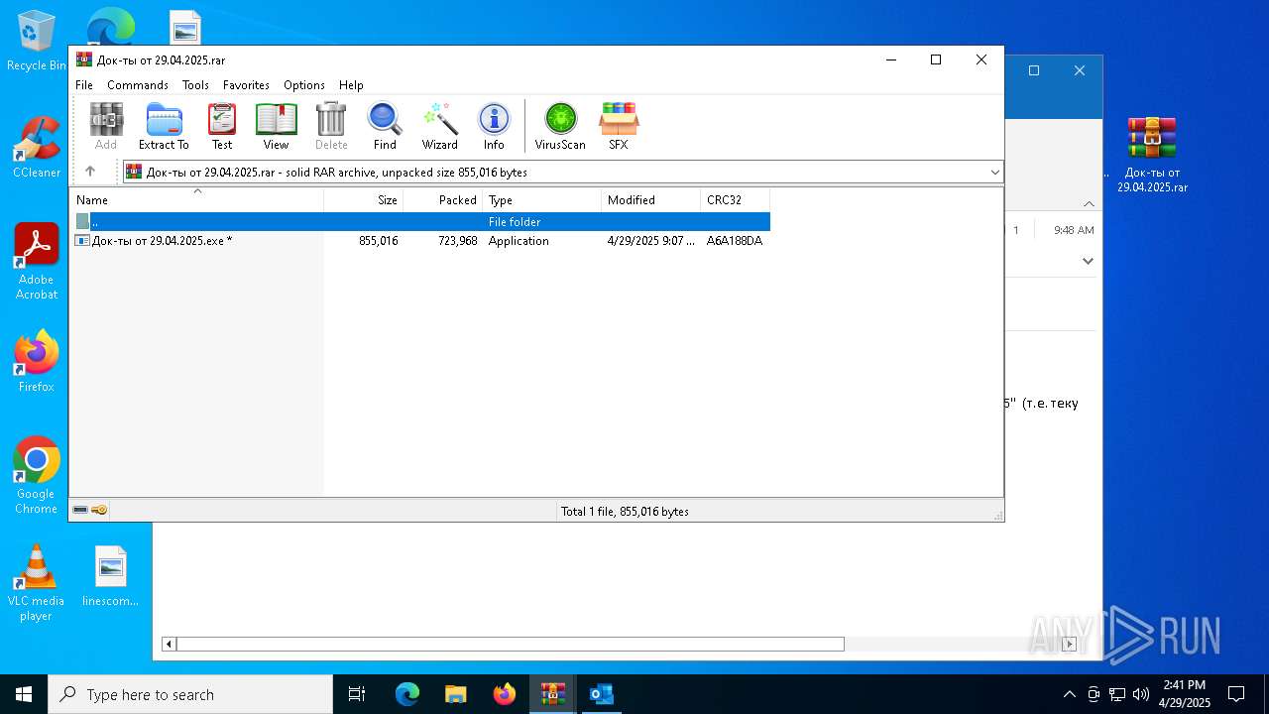1269x714 pixels.
Task: Select the Док-ты от 29.04.2025.rar desktop file
Action: coord(1152,155)
